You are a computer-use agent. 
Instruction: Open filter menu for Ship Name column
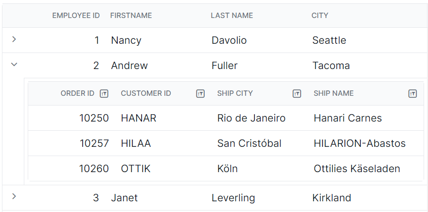click(412, 93)
